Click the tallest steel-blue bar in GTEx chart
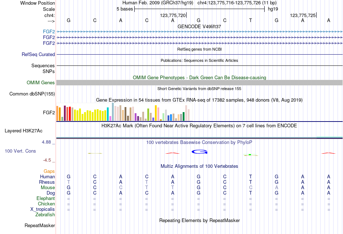Image resolution: width=343 pixels, height=234 pixels. click(113, 112)
